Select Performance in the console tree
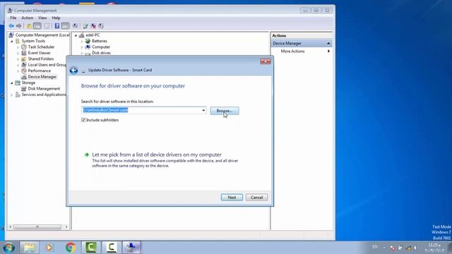This screenshot has height=254, width=452. point(40,71)
